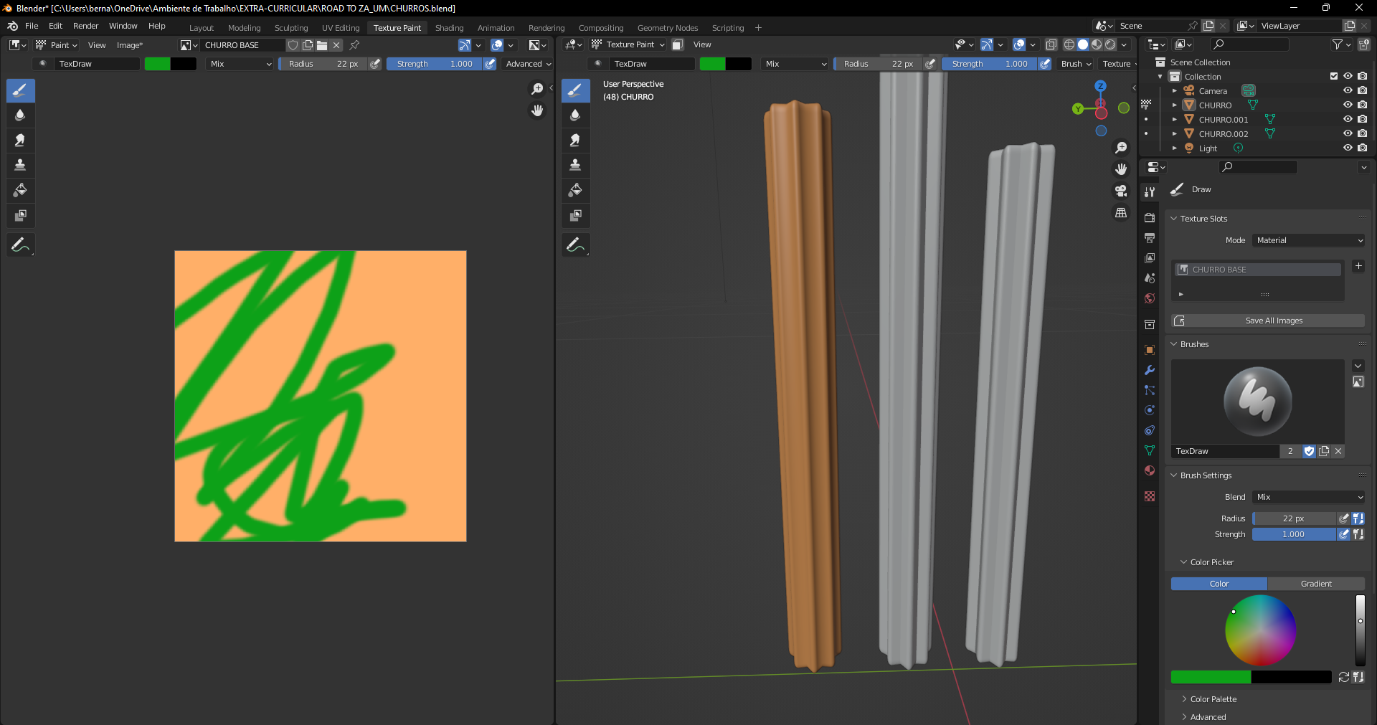Select the Fill tool in the 3D viewport
Image resolution: width=1377 pixels, height=725 pixels.
(575, 191)
